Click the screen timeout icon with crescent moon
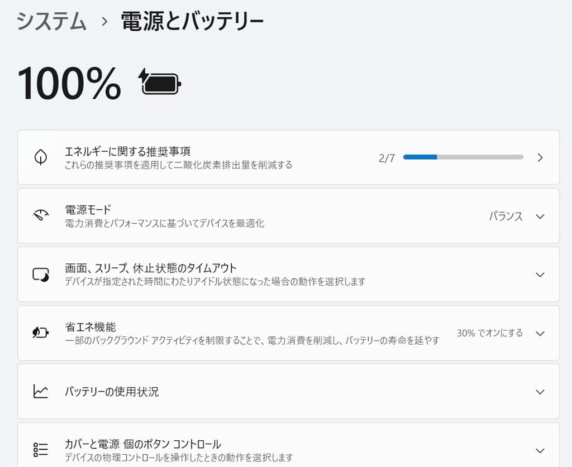572x467 pixels. [x=40, y=275]
